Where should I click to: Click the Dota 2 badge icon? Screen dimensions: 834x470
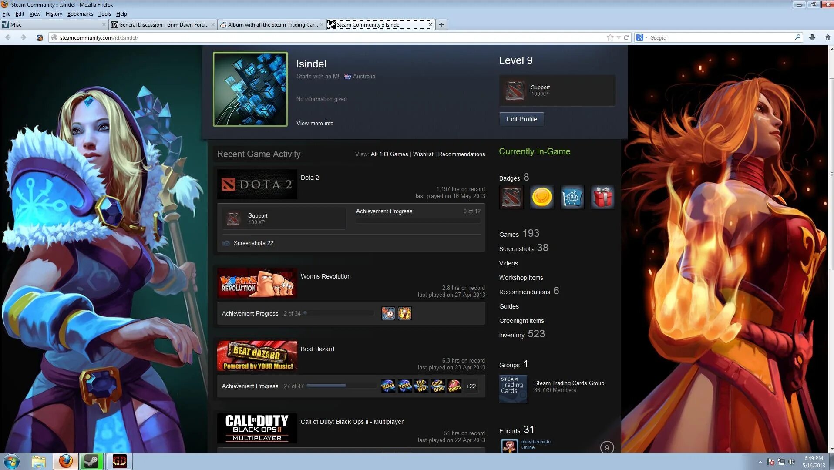(x=511, y=197)
